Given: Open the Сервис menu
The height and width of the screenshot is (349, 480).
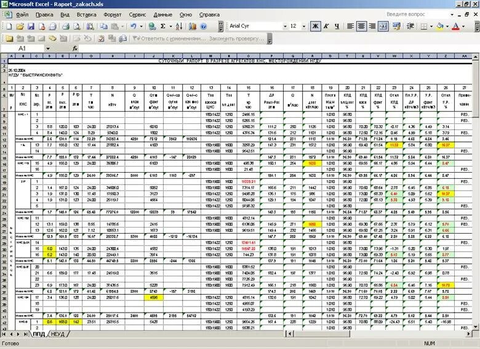Looking at the screenshot, I should coord(137,14).
